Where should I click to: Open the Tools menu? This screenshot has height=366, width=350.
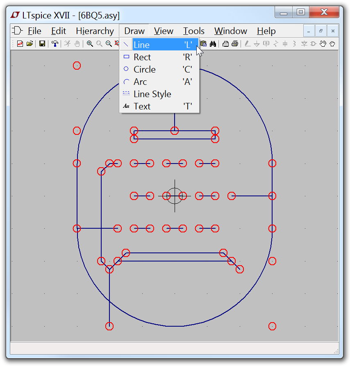tap(193, 31)
